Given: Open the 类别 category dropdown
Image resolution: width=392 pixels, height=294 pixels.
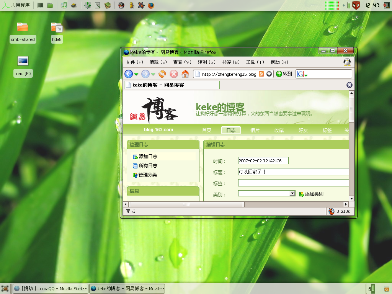Looking at the screenshot, I should (x=267, y=193).
